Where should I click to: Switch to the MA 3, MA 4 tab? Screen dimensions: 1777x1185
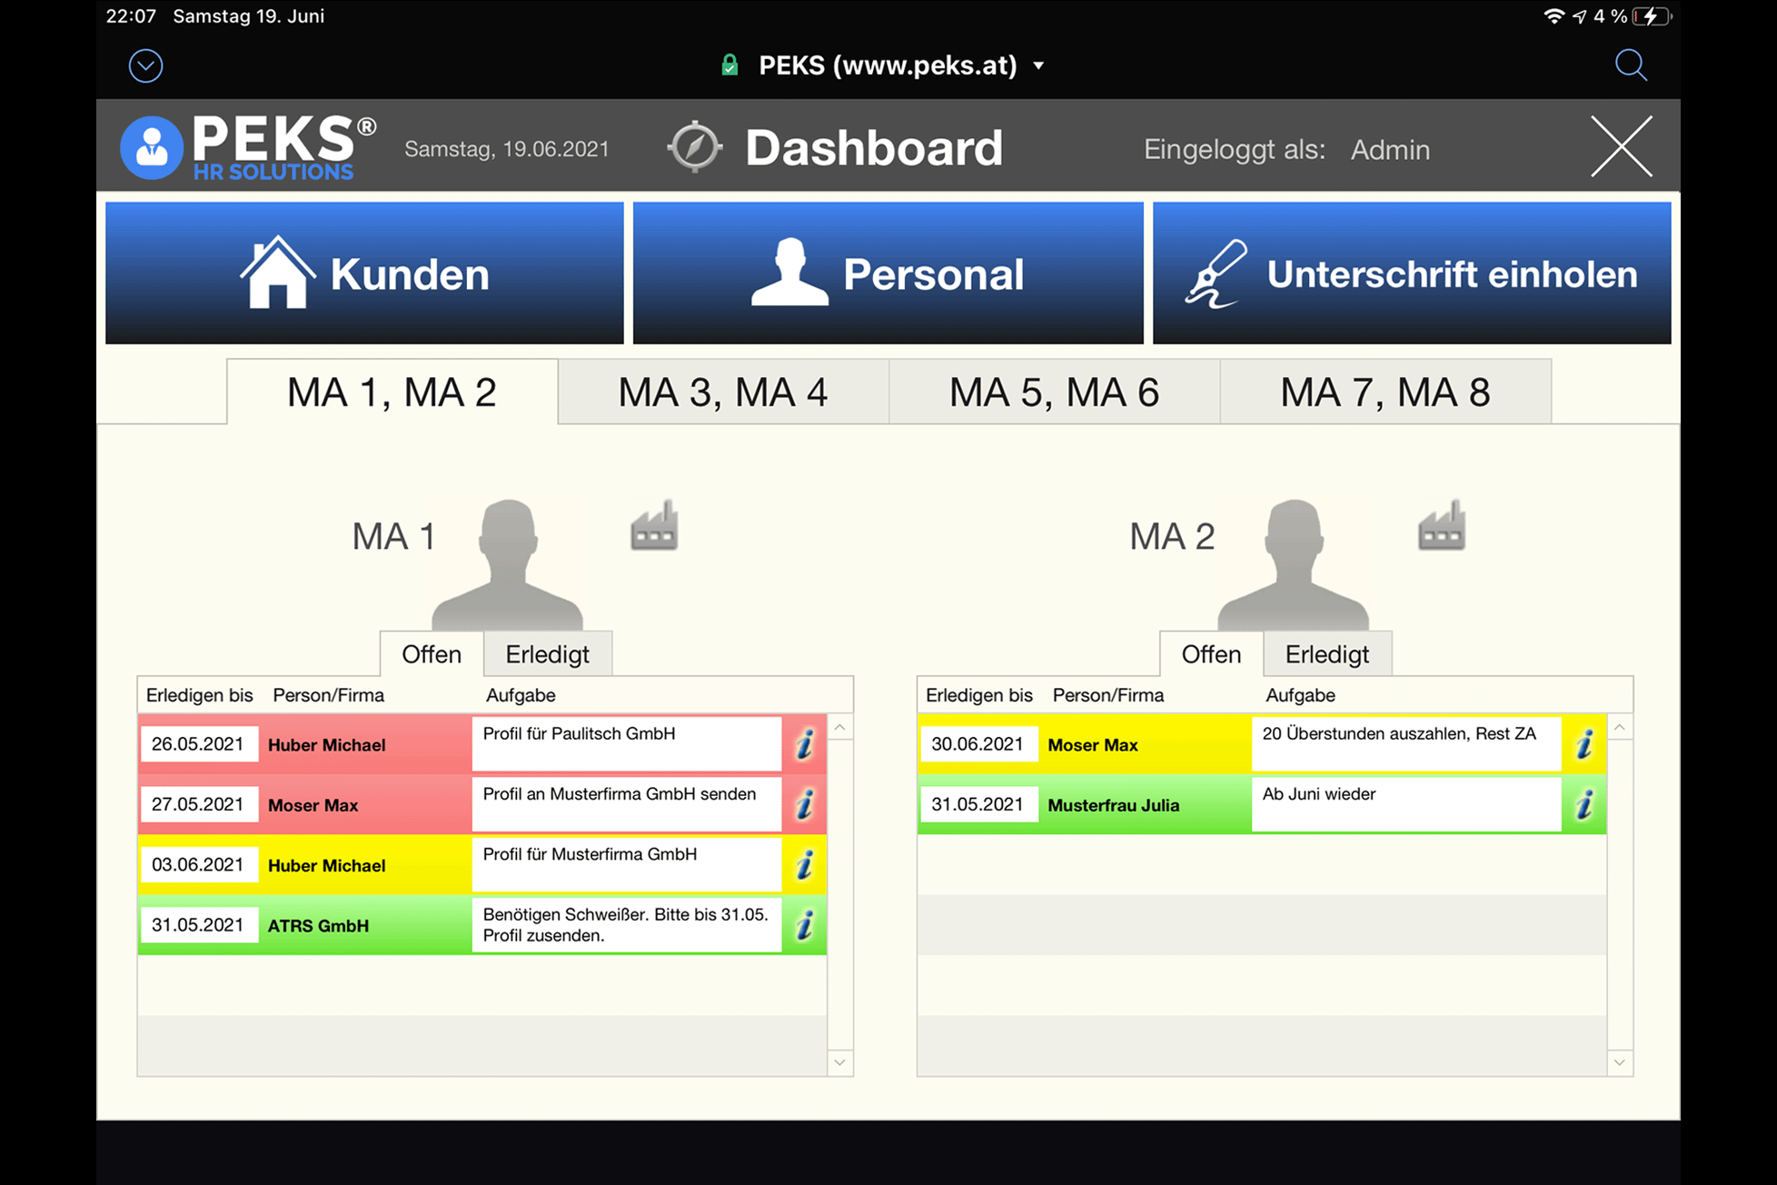pos(723,393)
